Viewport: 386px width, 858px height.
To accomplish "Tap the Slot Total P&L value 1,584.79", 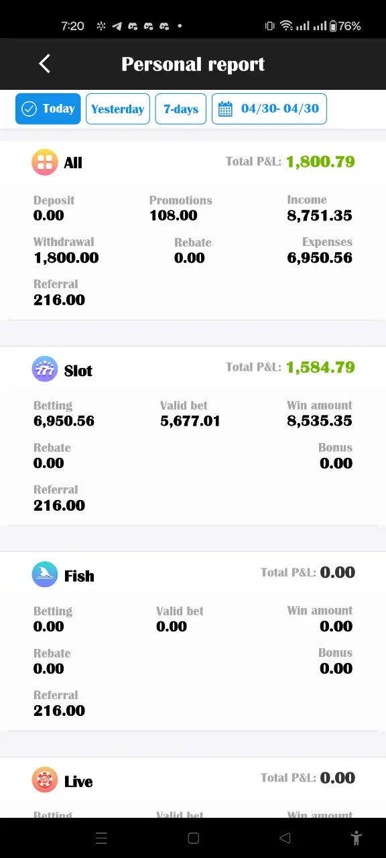I will coord(320,367).
